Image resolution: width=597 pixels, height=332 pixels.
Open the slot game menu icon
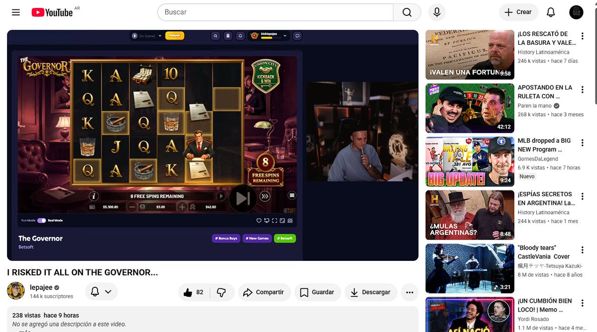pyautogui.click(x=292, y=195)
